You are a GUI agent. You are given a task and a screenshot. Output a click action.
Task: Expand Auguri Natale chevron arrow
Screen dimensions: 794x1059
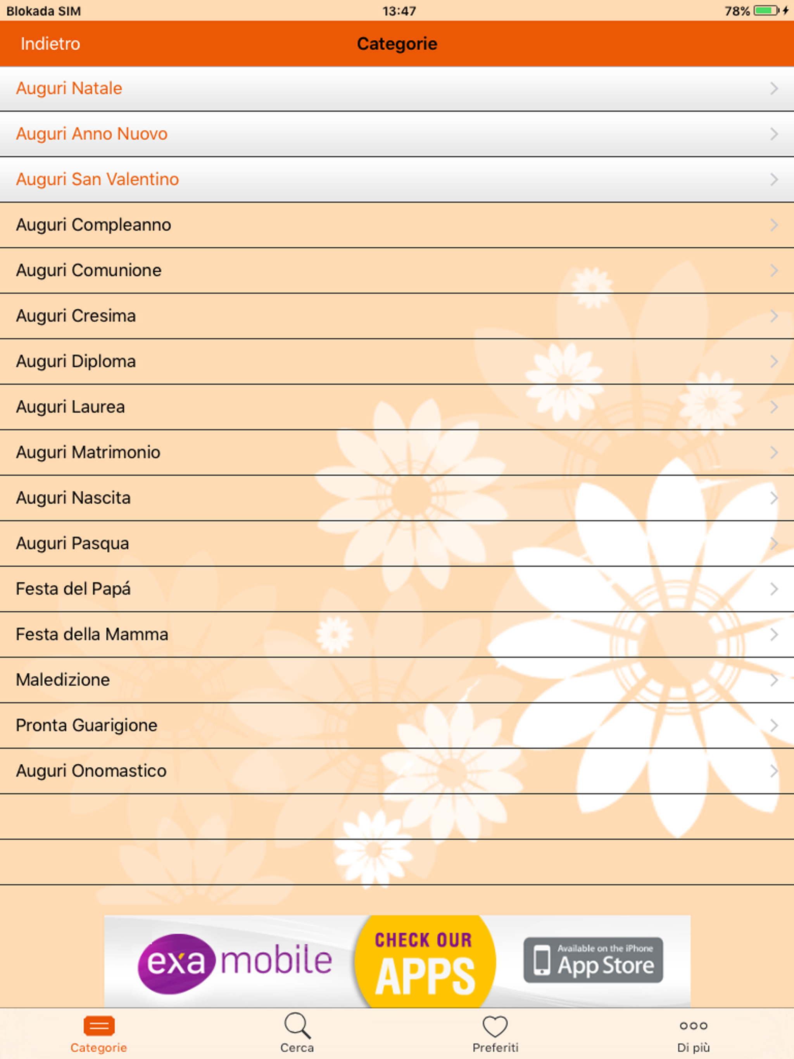click(x=773, y=88)
